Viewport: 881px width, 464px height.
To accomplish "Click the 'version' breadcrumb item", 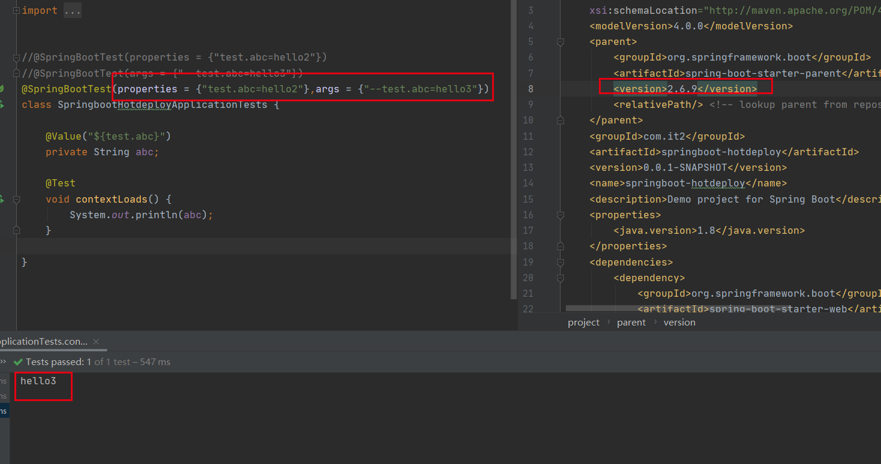I will click(679, 323).
